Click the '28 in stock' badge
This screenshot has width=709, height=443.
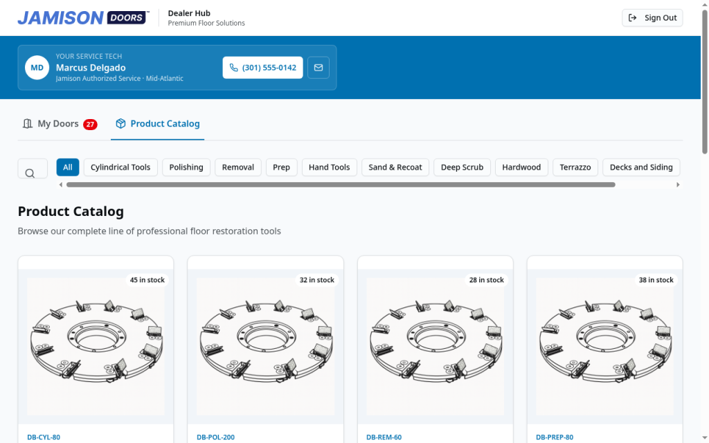click(486, 280)
